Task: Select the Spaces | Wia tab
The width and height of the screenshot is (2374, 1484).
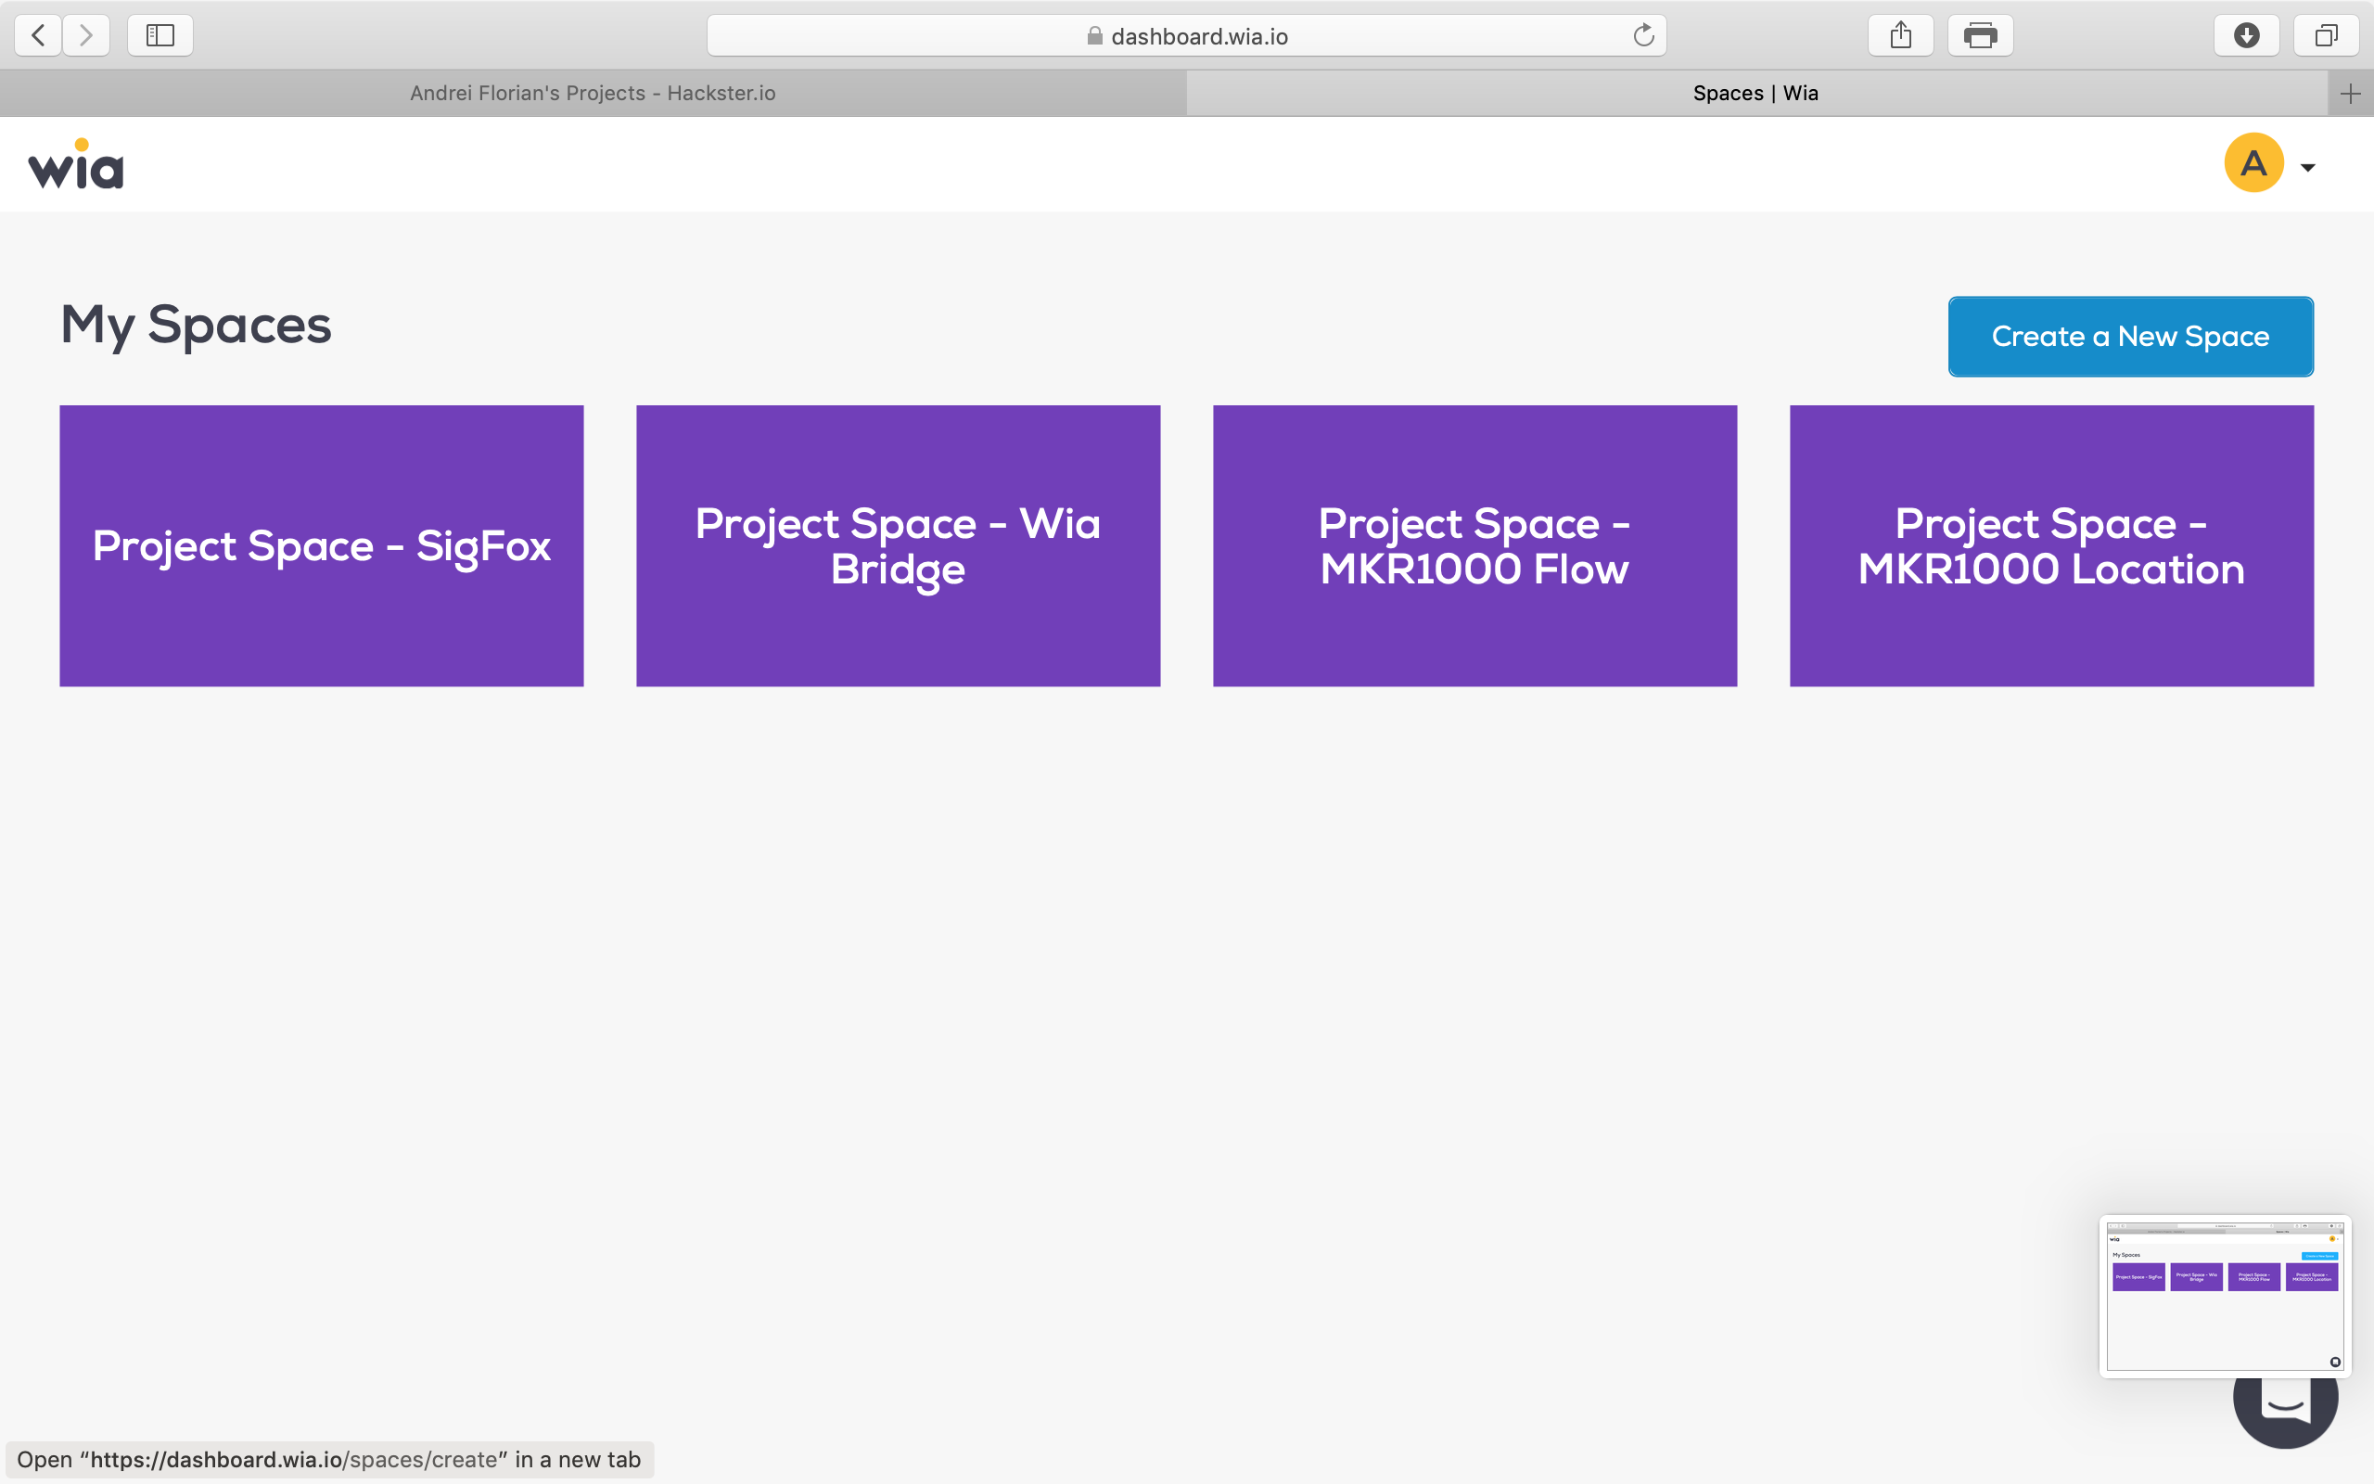Action: (x=1755, y=94)
